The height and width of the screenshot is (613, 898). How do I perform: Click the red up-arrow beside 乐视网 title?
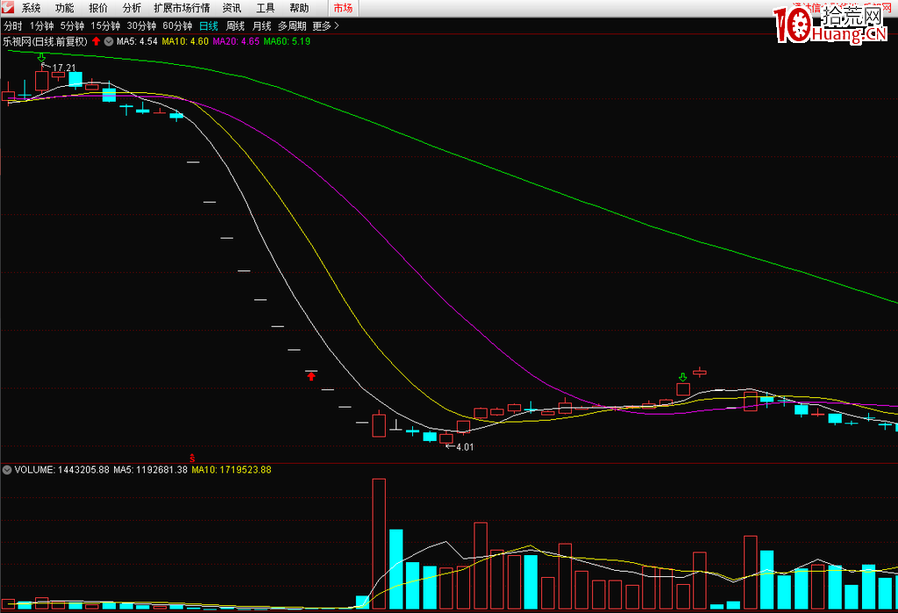tap(96, 41)
